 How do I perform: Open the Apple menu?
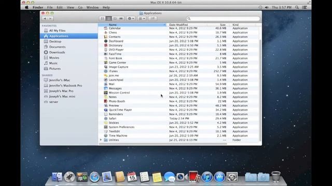coord(26,7)
